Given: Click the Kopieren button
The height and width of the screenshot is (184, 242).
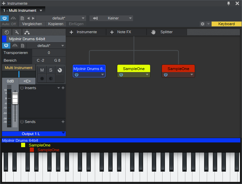Looking at the screenshot, I should (56, 24).
